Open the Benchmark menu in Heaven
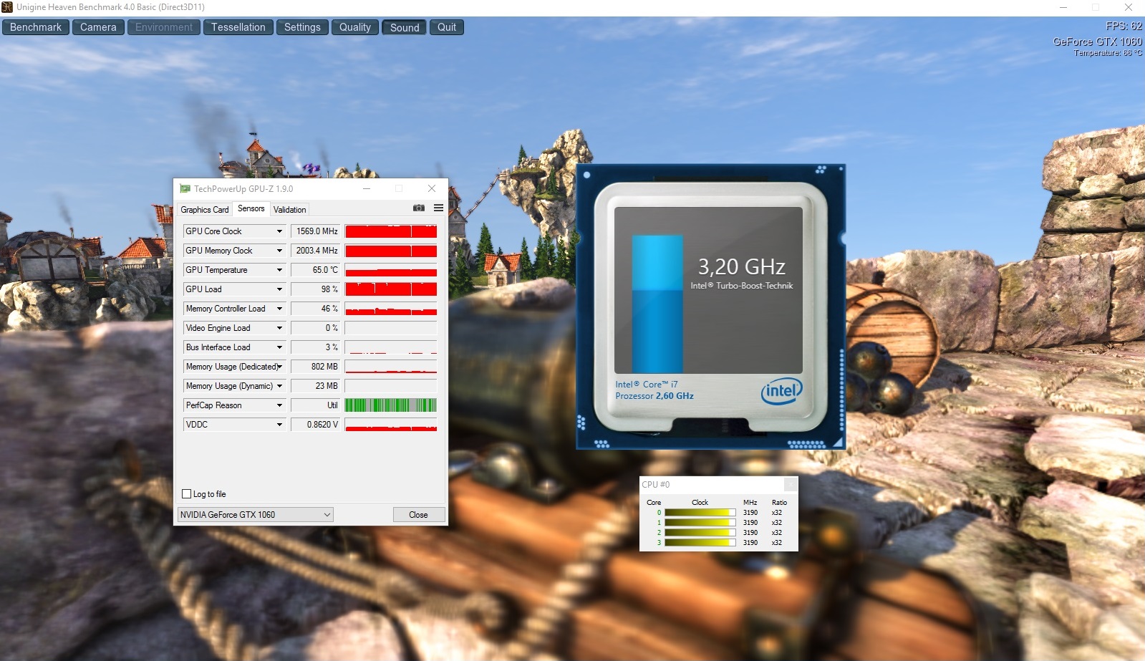 coord(36,27)
